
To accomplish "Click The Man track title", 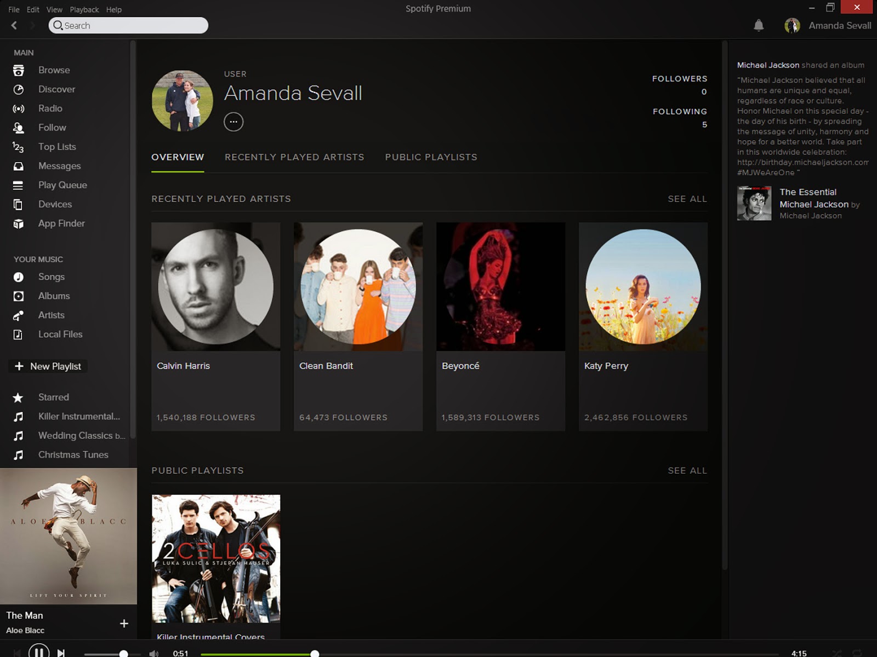I will click(x=25, y=615).
